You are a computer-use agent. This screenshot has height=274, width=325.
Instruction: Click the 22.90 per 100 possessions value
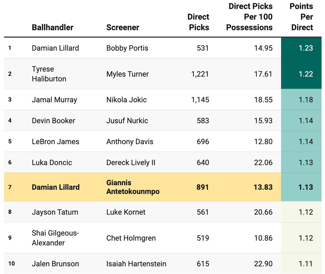coord(263,264)
